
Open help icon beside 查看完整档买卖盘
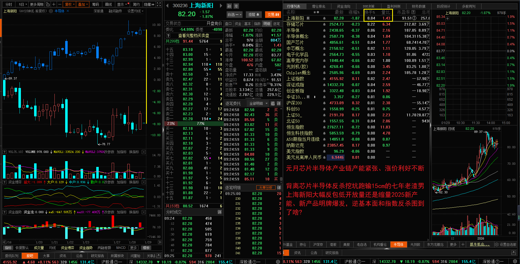[168, 36]
